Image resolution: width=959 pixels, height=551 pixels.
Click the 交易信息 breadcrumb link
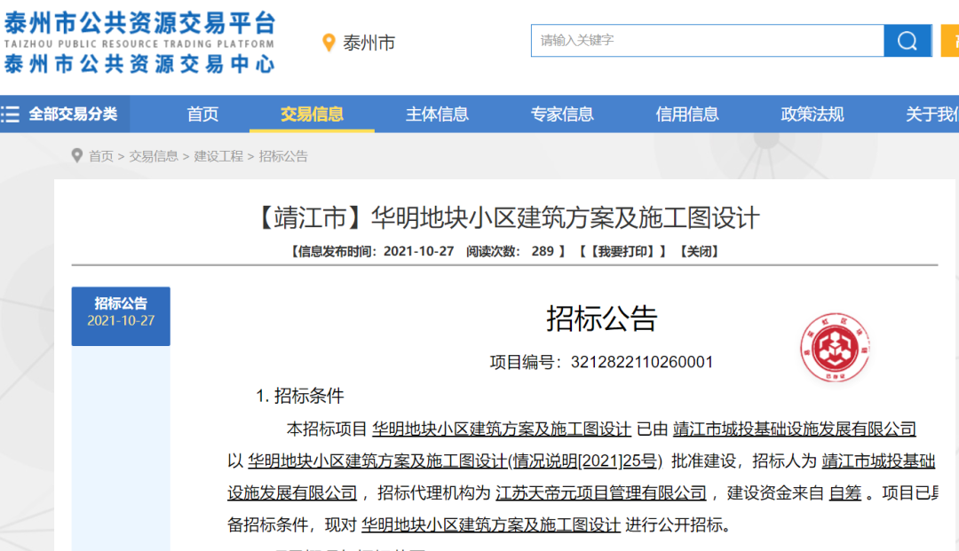tap(154, 156)
